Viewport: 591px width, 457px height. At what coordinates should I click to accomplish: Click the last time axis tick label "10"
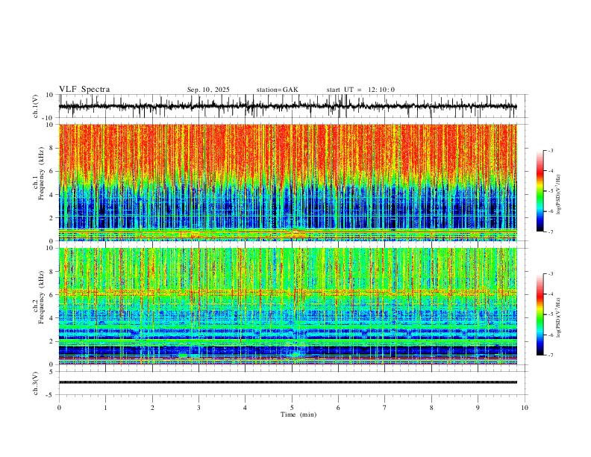[525, 408]
